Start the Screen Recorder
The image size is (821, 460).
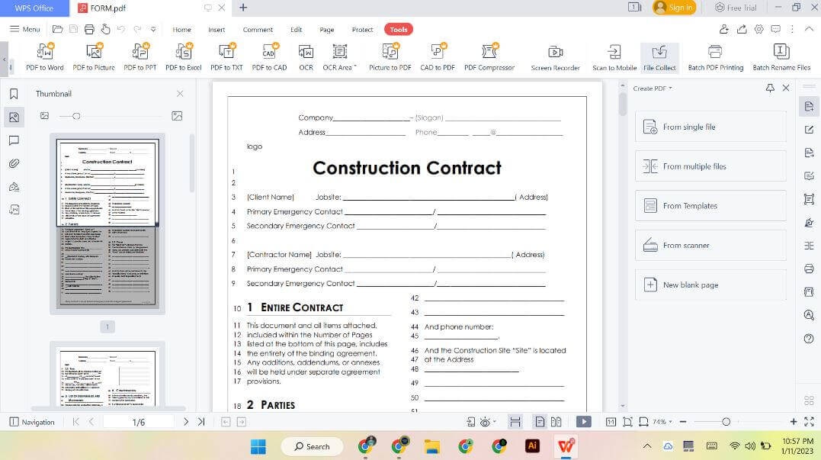[x=555, y=55]
